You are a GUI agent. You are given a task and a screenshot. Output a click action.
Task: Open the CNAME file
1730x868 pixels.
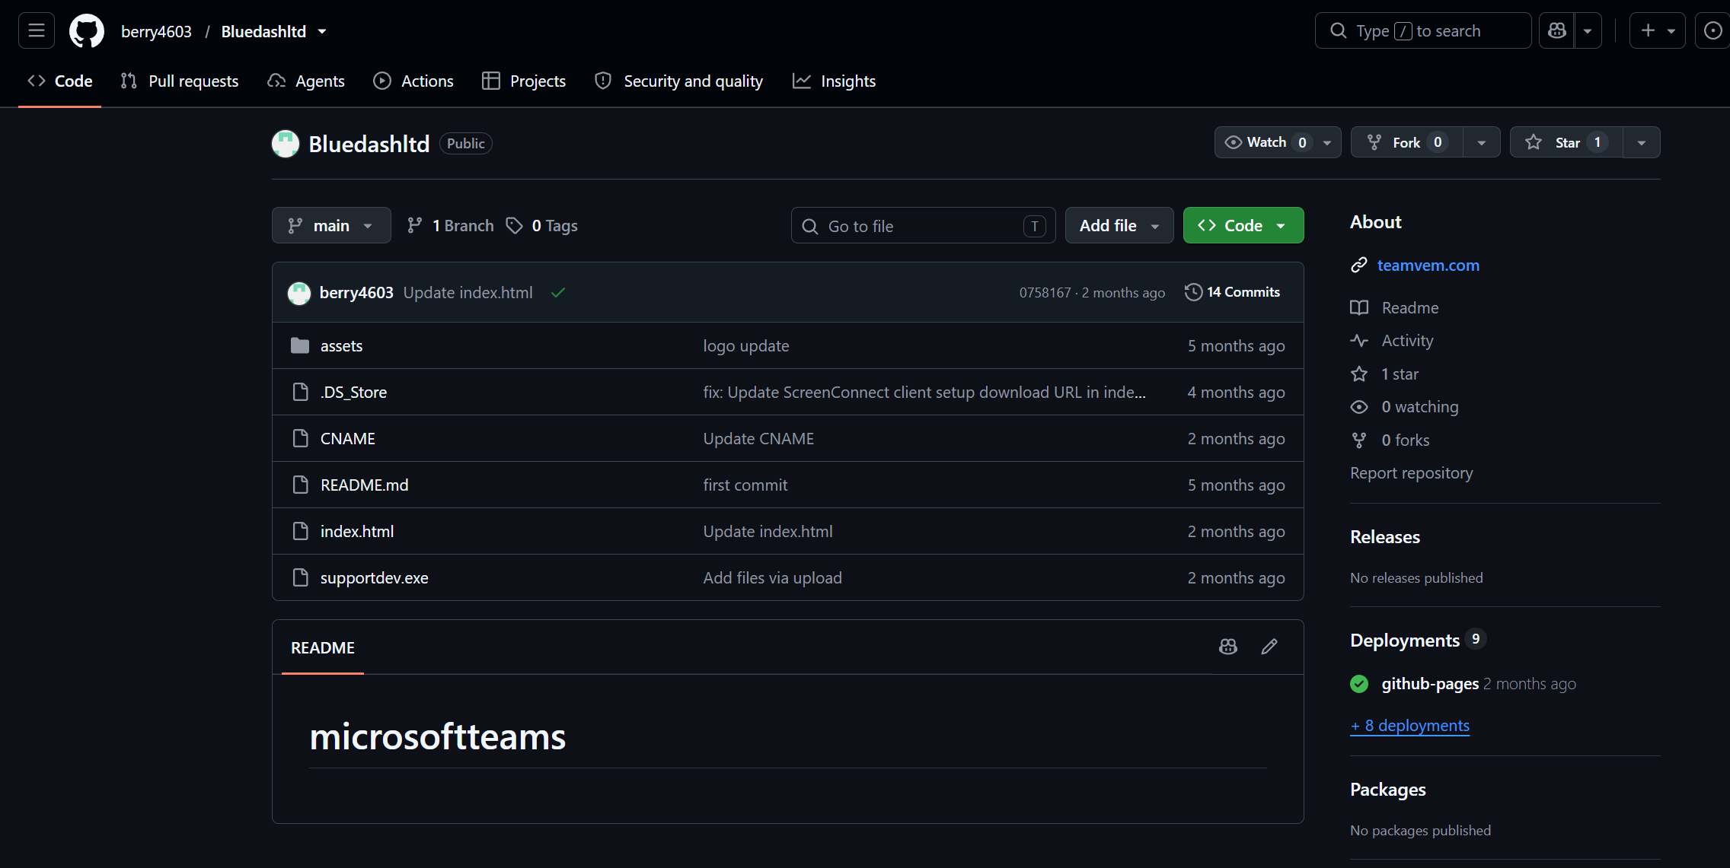[348, 438]
